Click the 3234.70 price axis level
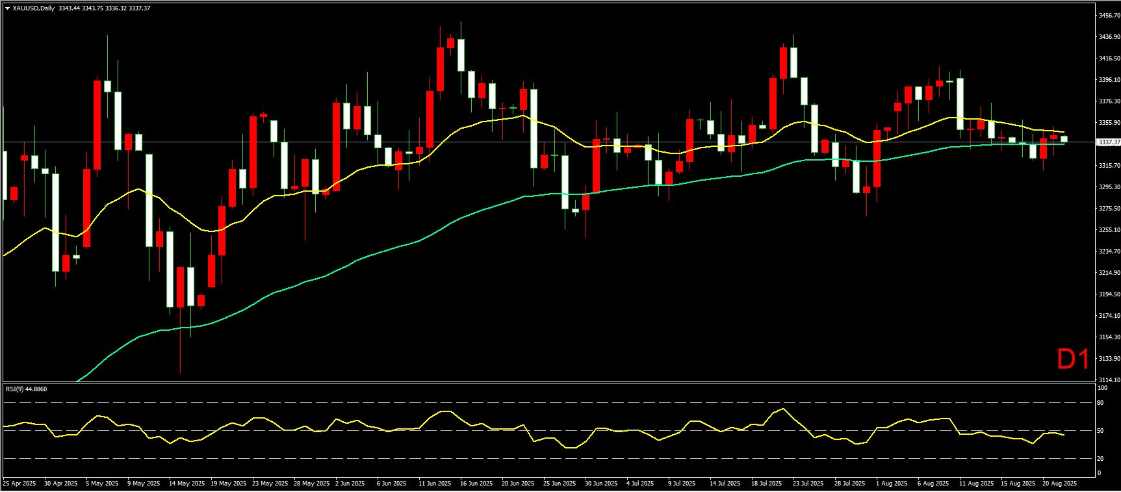This screenshot has height=492, width=1121. [1109, 251]
